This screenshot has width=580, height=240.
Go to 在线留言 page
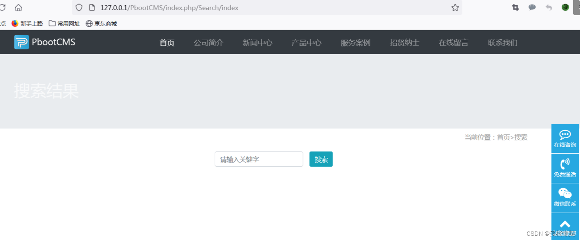(x=453, y=43)
